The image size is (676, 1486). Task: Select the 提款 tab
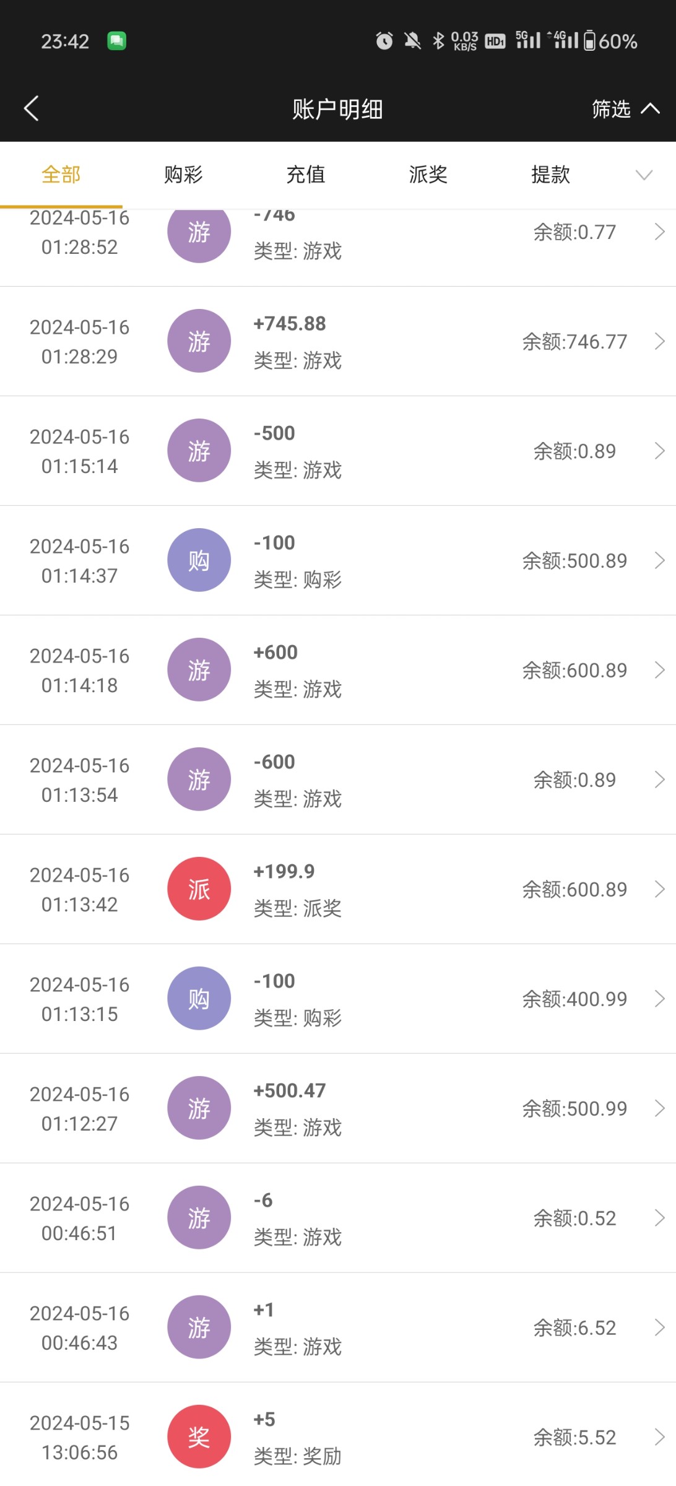550,175
